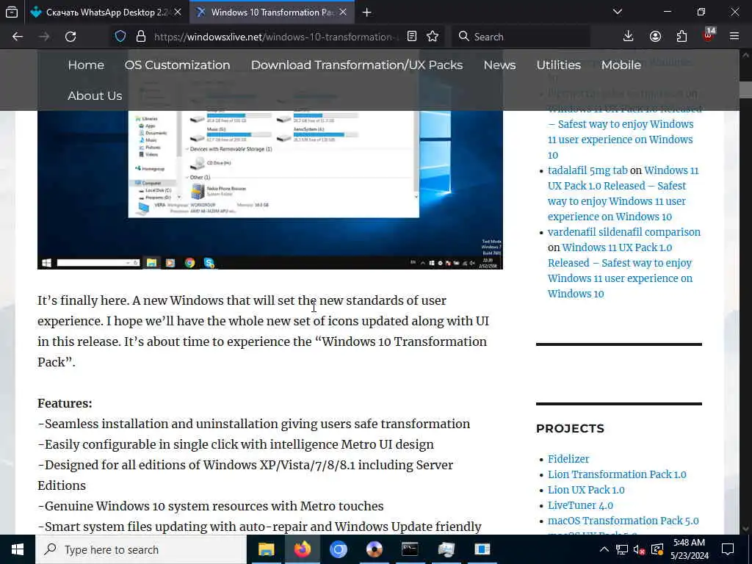Open the OS Customization menu
The height and width of the screenshot is (564, 752).
tap(178, 65)
